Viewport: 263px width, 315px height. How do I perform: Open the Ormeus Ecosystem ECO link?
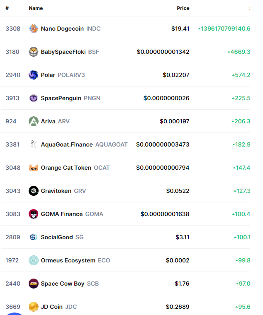click(x=75, y=260)
